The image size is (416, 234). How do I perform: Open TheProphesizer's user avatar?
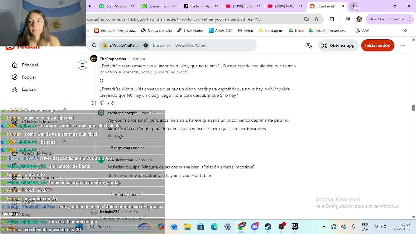94,59
